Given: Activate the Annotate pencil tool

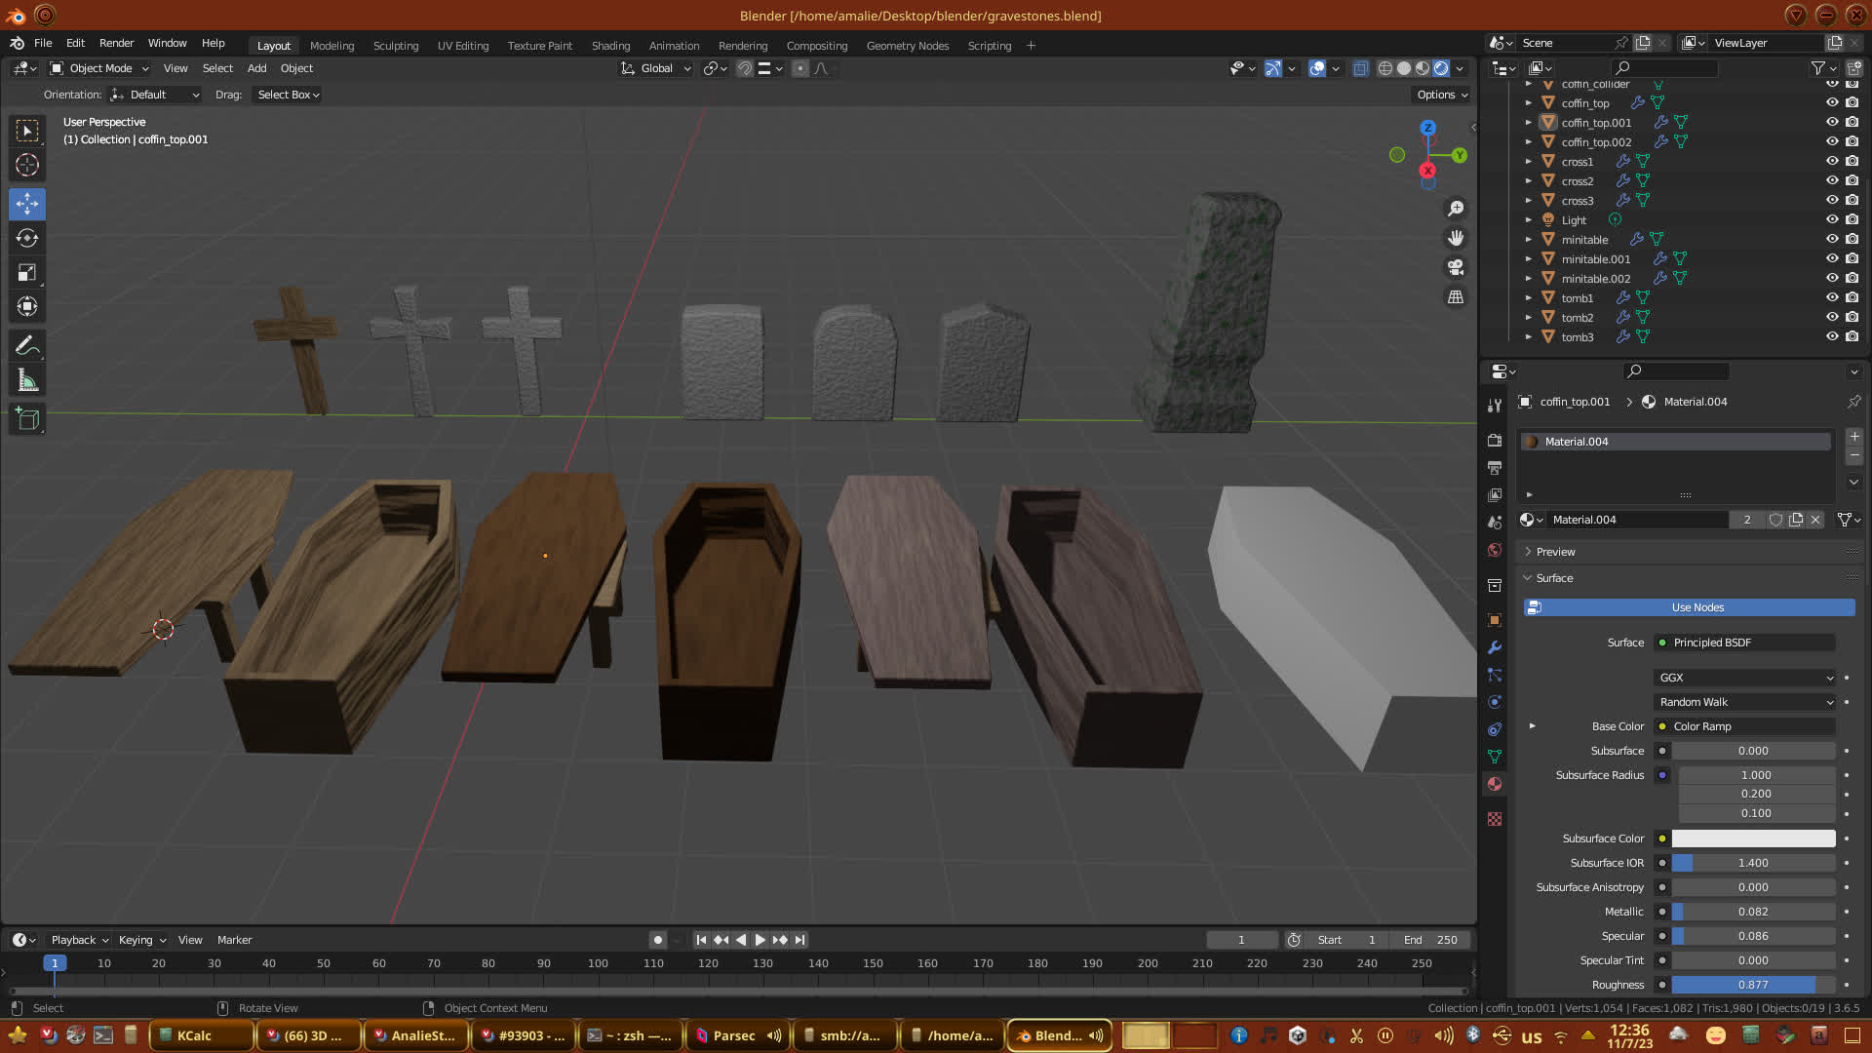Looking at the screenshot, I should (x=27, y=345).
